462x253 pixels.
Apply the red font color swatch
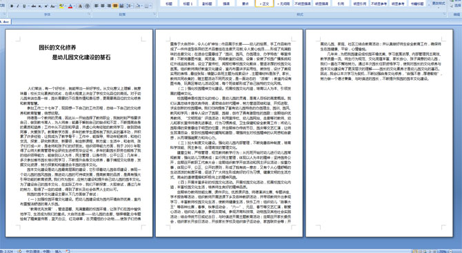click(70, 6)
